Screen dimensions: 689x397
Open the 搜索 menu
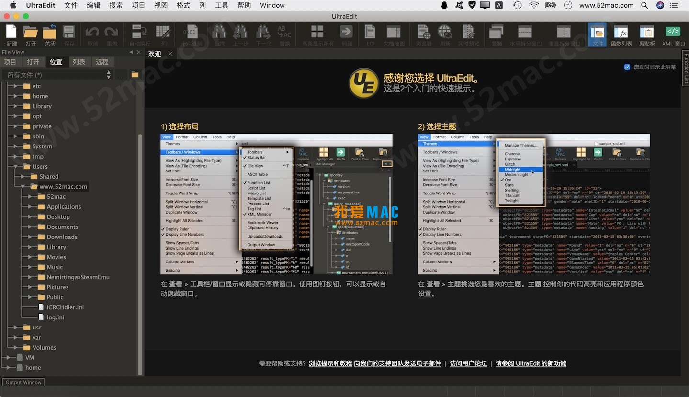pyautogui.click(x=116, y=5)
